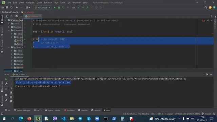Screen dimensions: 217x122
Task: Open editor tabs options three-dot menu
Action: point(211,16)
